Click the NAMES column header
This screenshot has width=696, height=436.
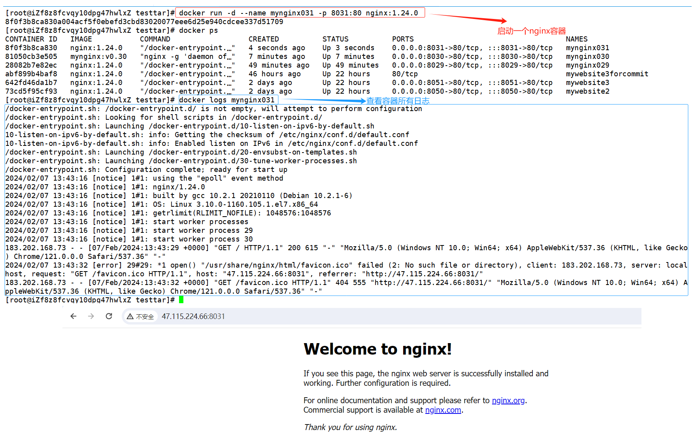(577, 39)
